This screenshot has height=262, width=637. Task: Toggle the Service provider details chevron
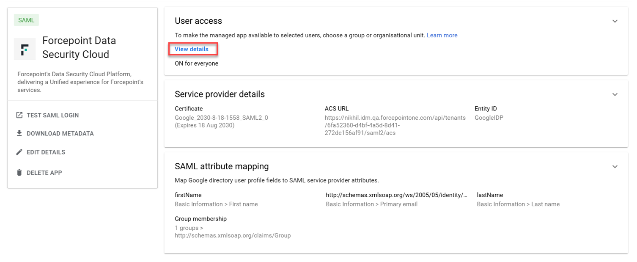tap(615, 94)
